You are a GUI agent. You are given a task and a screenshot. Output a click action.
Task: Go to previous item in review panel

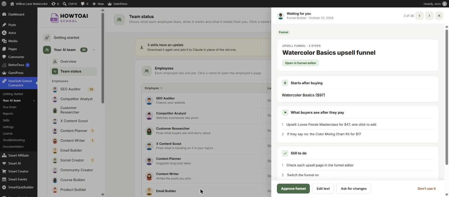pos(420,16)
